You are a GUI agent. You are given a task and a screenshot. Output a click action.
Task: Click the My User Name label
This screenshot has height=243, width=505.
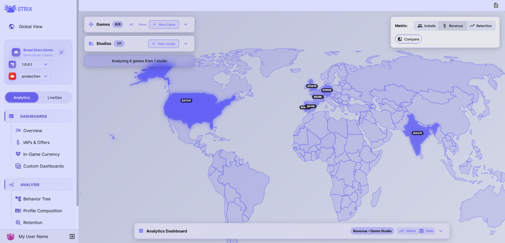tap(33, 236)
